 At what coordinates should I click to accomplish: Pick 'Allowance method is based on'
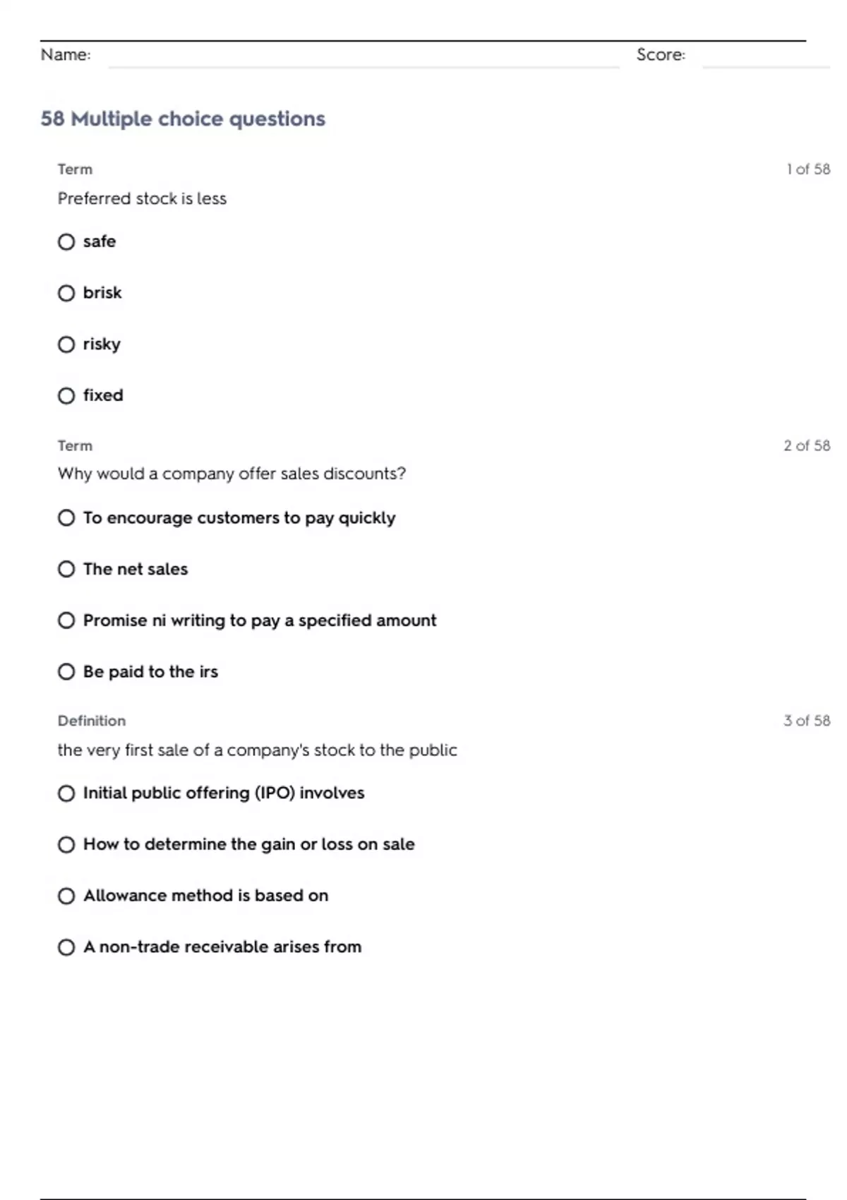click(x=66, y=896)
